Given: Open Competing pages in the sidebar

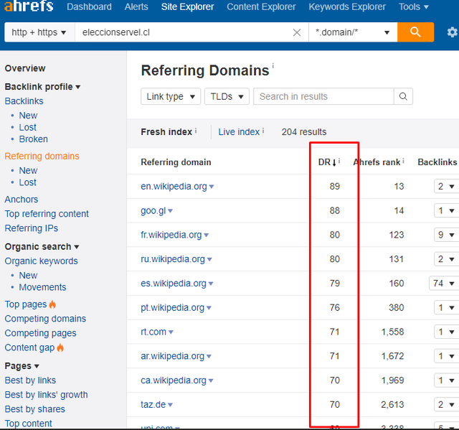Looking at the screenshot, I should click(40, 333).
